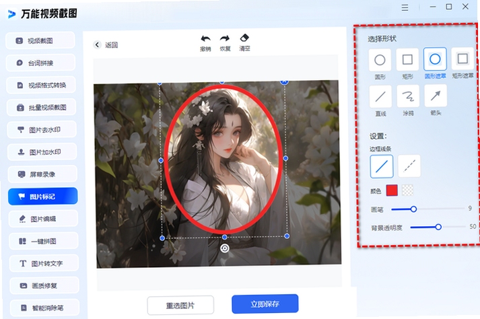Adjust the 背景透明度 opacity slider
Image resolution: width=480 pixels, height=319 pixels.
[438, 227]
